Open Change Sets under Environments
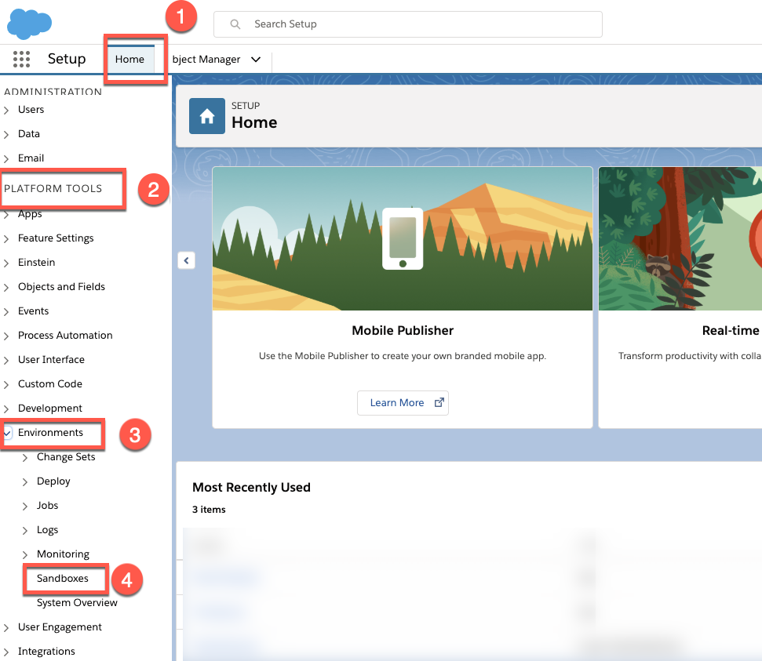 [x=66, y=456]
